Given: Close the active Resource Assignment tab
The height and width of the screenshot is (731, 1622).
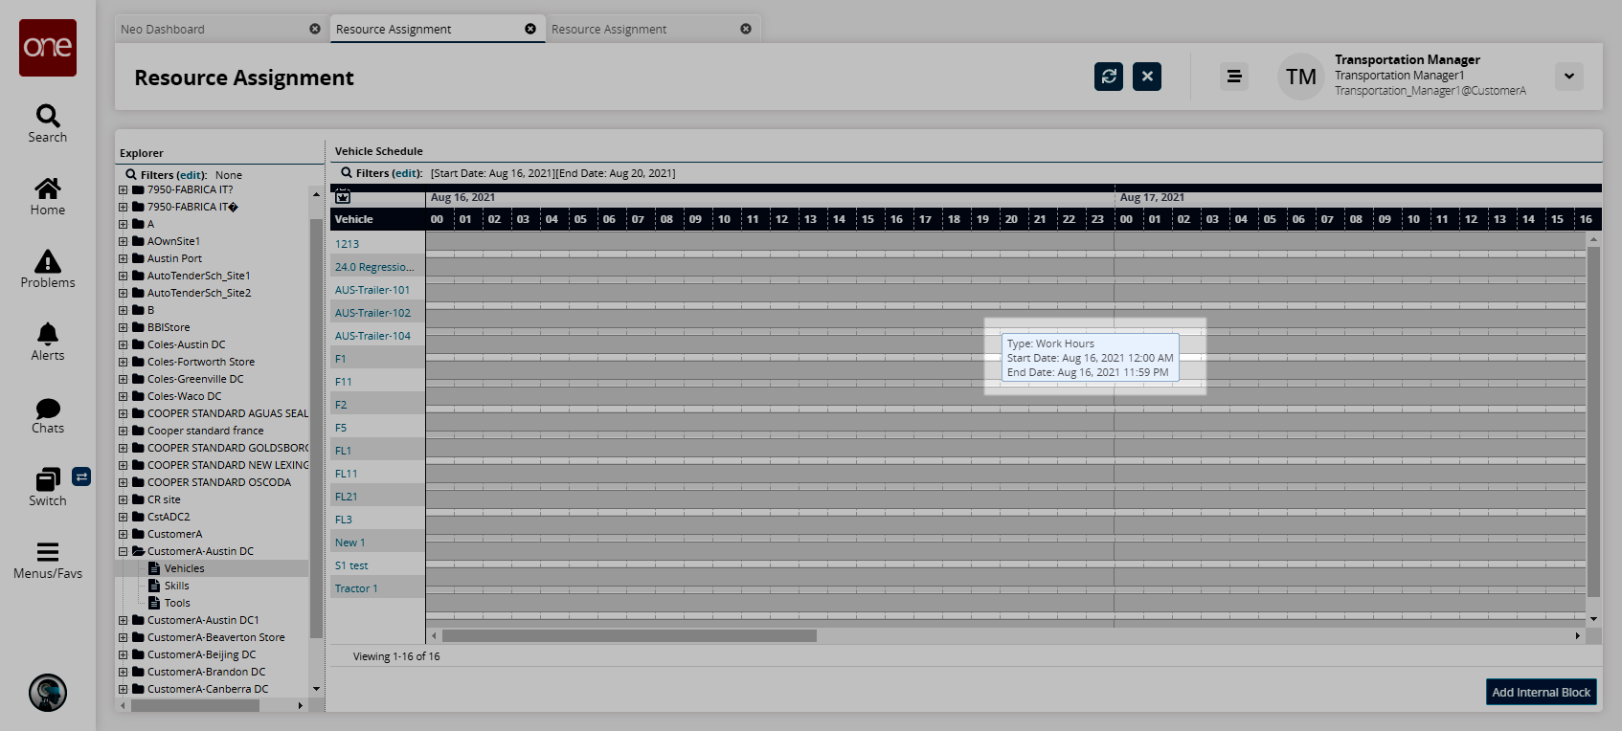Looking at the screenshot, I should [530, 29].
